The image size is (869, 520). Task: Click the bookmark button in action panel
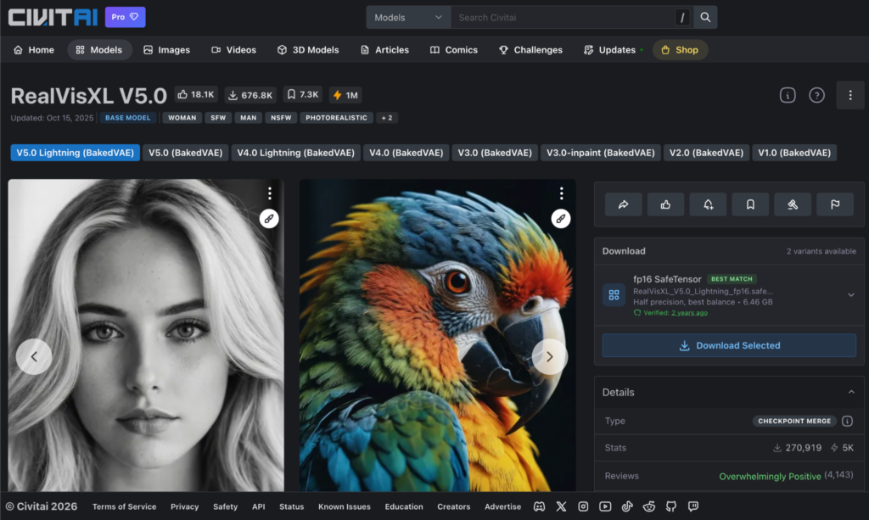[x=750, y=204]
